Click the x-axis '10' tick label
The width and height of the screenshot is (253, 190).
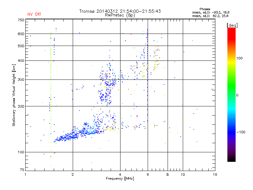[183, 174]
